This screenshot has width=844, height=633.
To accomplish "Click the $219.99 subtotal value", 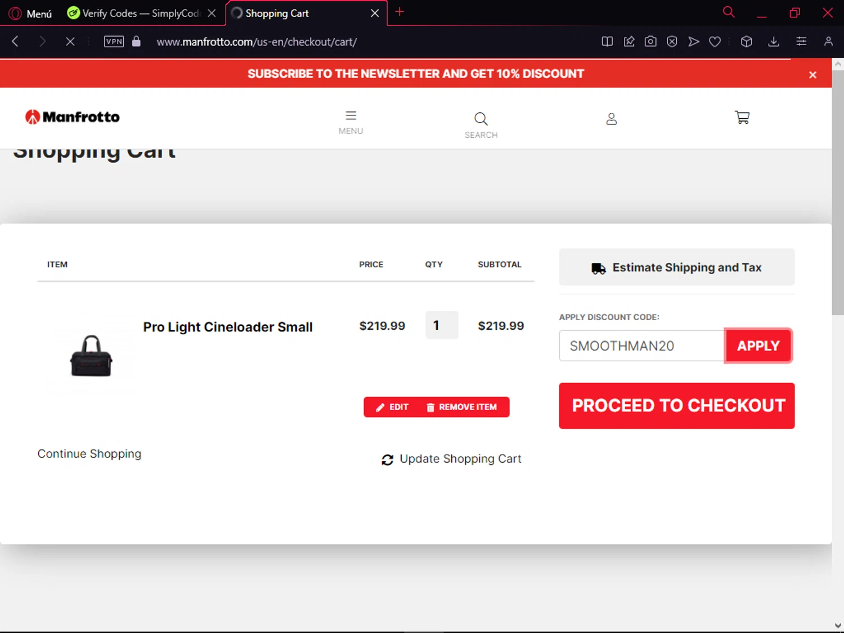I will coord(501,326).
